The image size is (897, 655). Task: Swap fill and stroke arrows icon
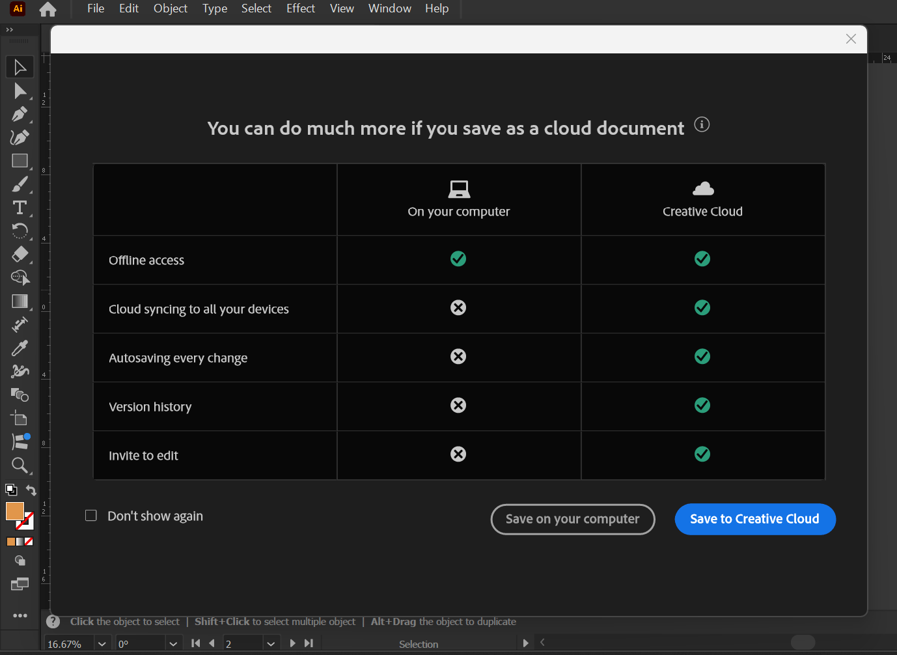point(31,490)
